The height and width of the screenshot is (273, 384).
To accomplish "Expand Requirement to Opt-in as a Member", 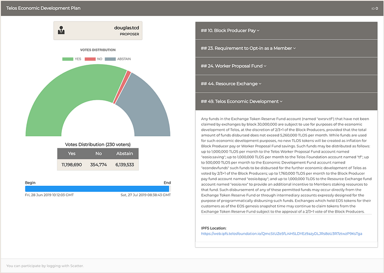I will tap(286, 48).
